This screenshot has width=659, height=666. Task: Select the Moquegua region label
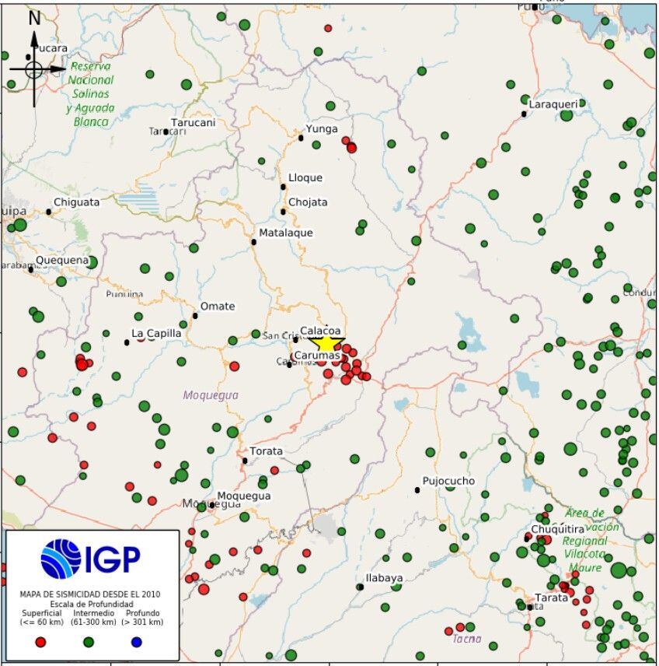click(x=210, y=395)
